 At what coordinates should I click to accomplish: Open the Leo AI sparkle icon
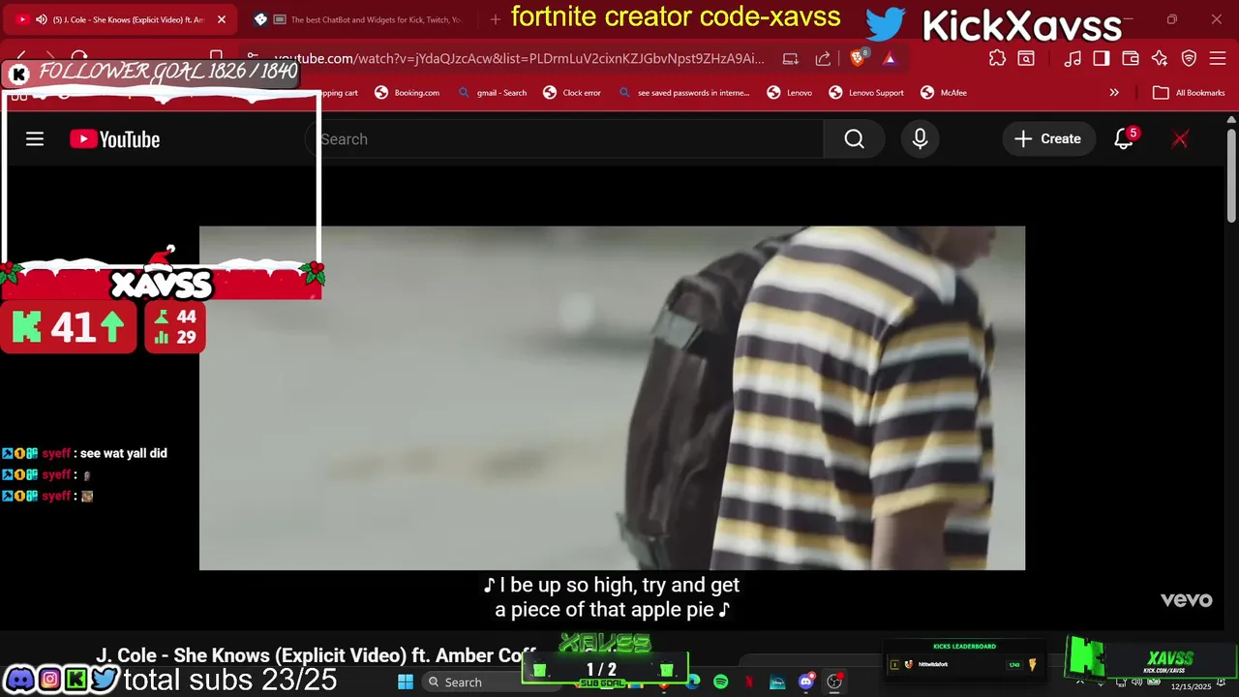coord(1160,59)
